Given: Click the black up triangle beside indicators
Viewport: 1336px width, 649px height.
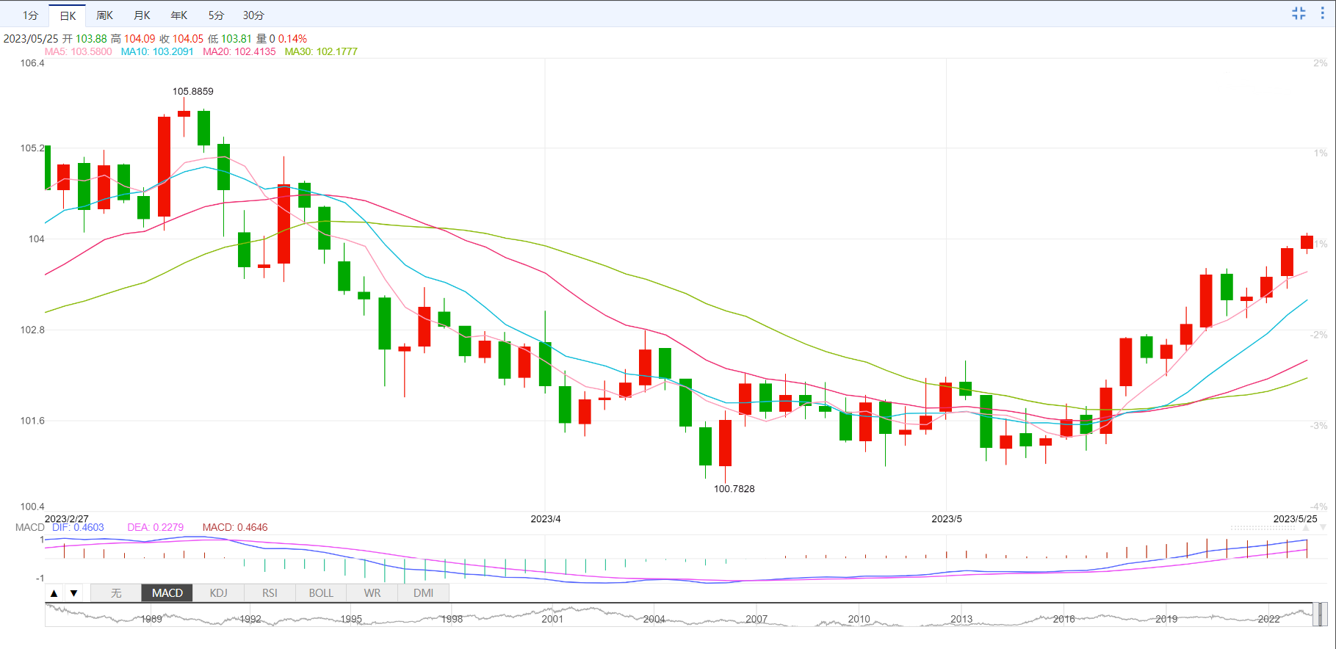Looking at the screenshot, I should [x=54, y=593].
